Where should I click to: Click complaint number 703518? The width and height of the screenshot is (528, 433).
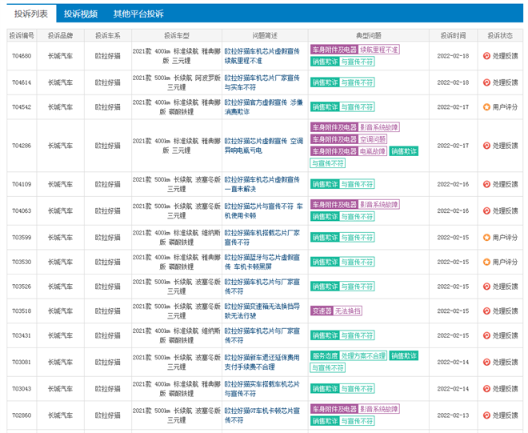[22, 311]
